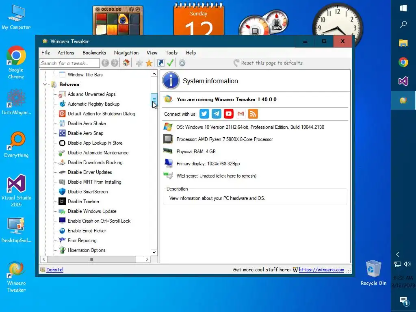Screen dimensions: 416x312
Task: Open the YouTube connect icon
Action: (229, 114)
